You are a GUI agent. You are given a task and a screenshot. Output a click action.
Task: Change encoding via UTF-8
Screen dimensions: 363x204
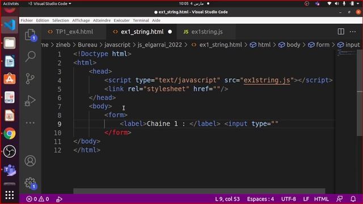(289, 199)
